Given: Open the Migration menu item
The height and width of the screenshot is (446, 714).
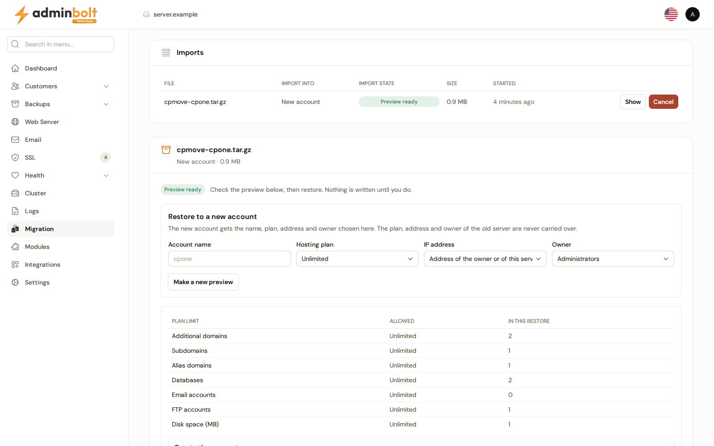Looking at the screenshot, I should (x=61, y=229).
